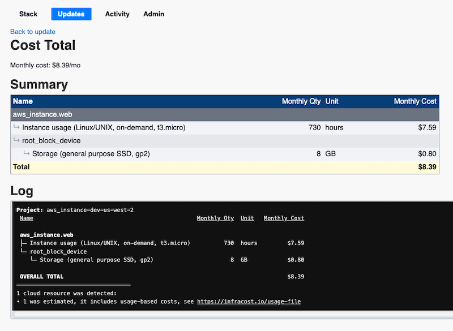
Task: Click the "Cost Total" heading
Action: 43,45
